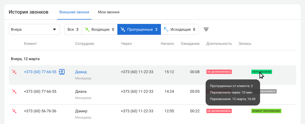Click the add contact icon beside the phone number
Viewport: 305px width, 124px height.
pos(62,72)
